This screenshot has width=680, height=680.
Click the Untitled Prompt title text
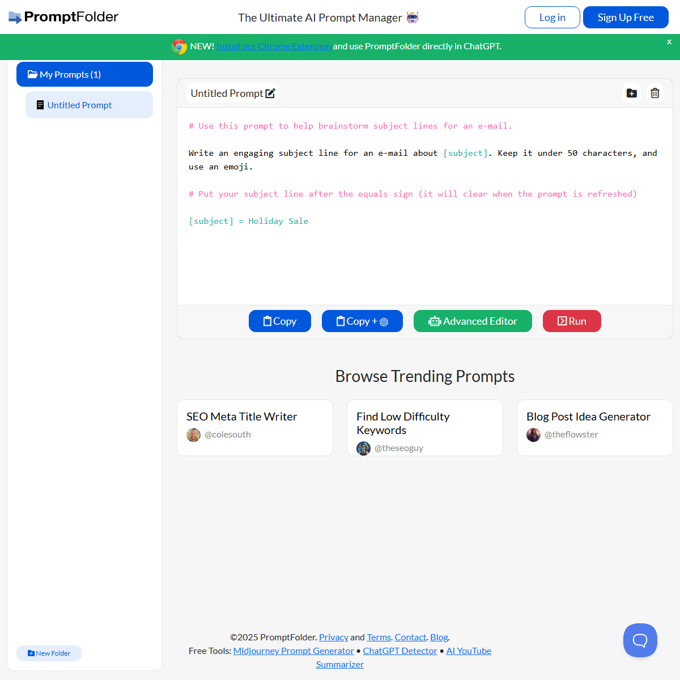[x=227, y=93]
